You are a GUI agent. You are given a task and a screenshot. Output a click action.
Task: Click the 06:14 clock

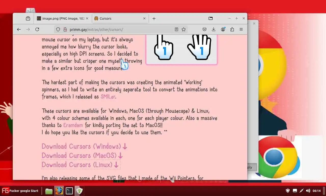point(317,191)
